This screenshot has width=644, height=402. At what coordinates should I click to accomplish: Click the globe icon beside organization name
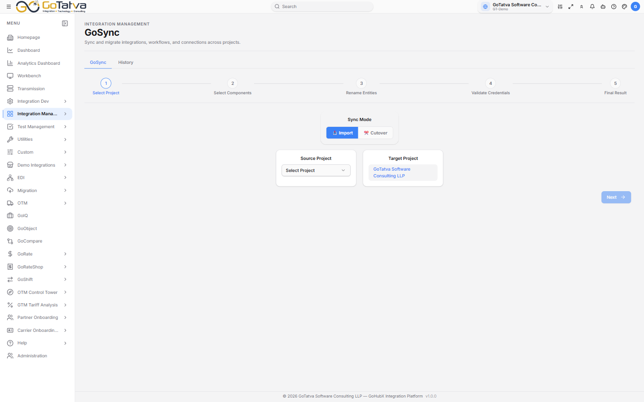[x=485, y=7]
